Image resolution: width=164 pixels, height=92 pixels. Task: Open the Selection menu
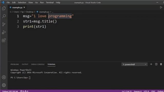pos(22,3)
